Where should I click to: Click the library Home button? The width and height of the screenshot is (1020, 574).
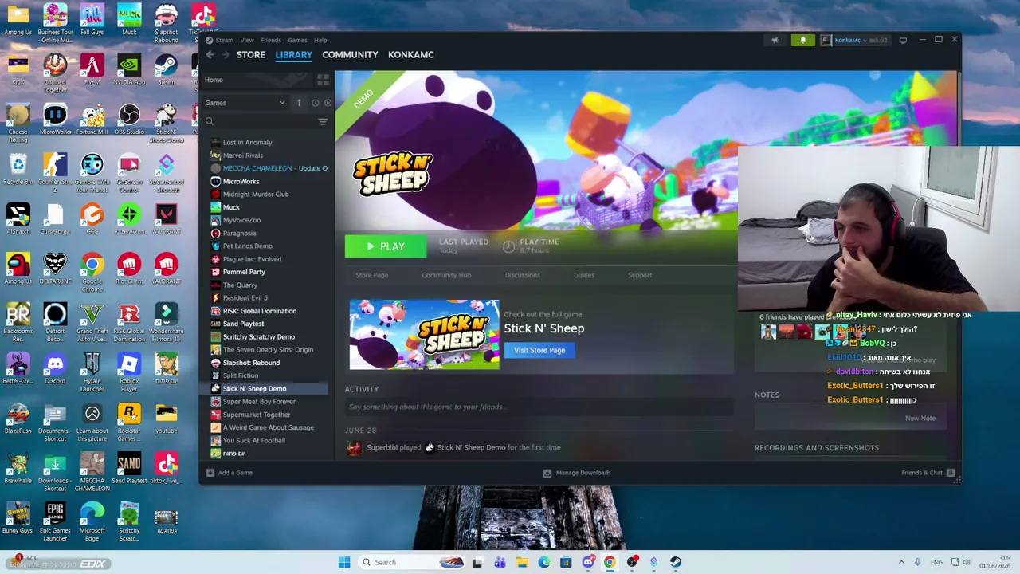pyautogui.click(x=257, y=80)
